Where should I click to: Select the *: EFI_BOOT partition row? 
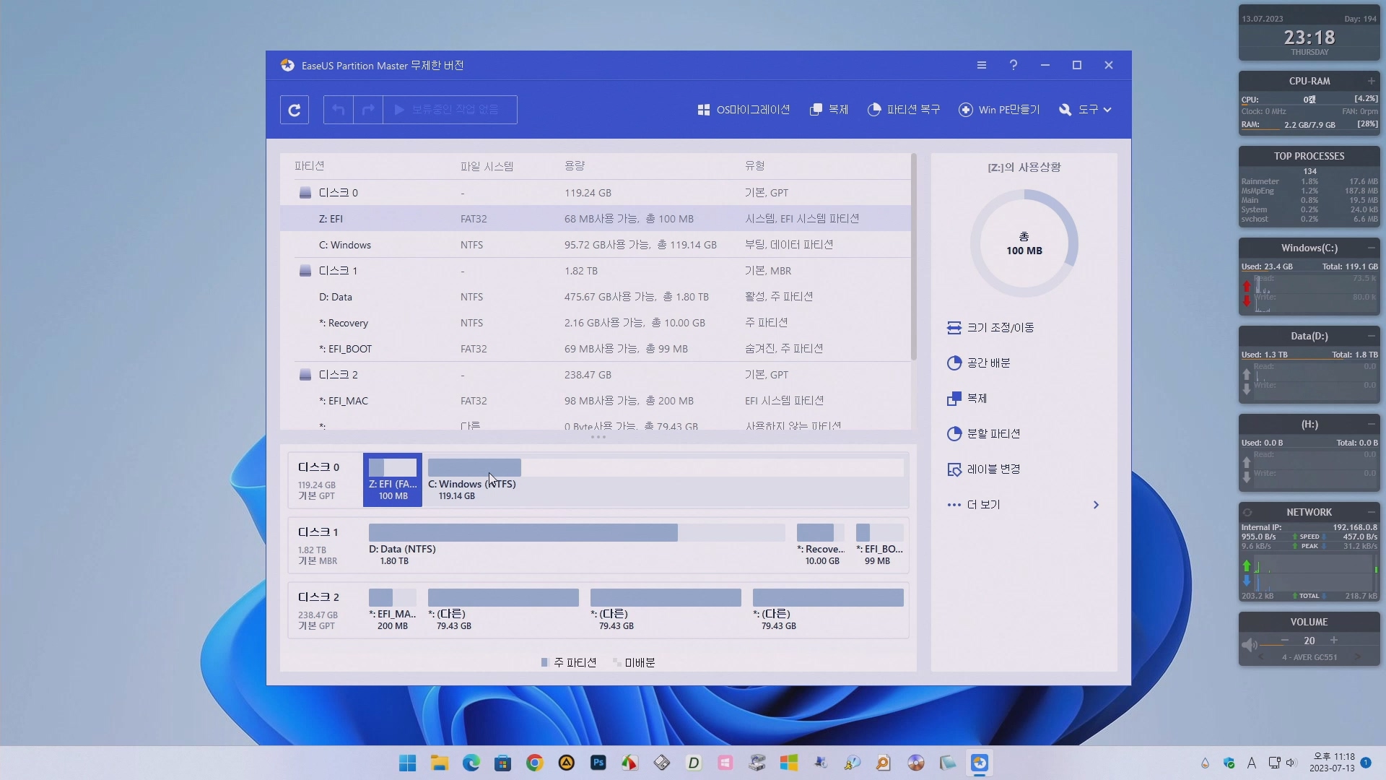click(596, 349)
